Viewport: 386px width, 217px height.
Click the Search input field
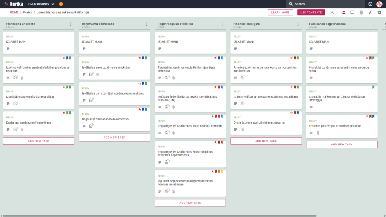tap(325, 4)
